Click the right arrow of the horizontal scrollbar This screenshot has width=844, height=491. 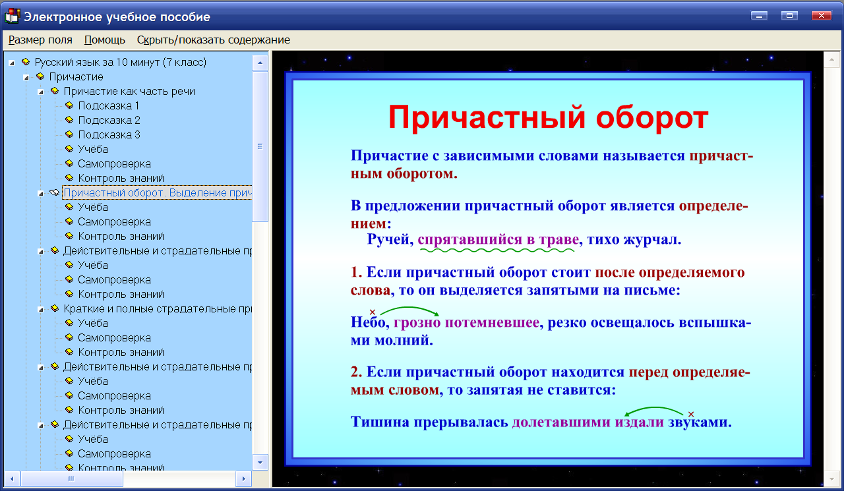coord(244,480)
